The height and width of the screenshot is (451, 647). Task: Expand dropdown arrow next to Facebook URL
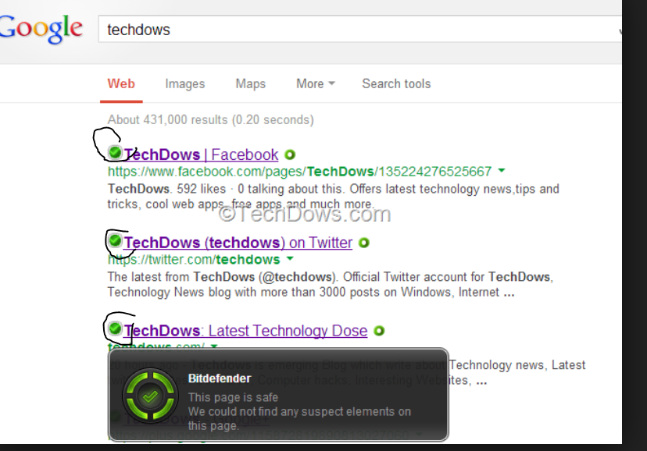[x=502, y=171]
